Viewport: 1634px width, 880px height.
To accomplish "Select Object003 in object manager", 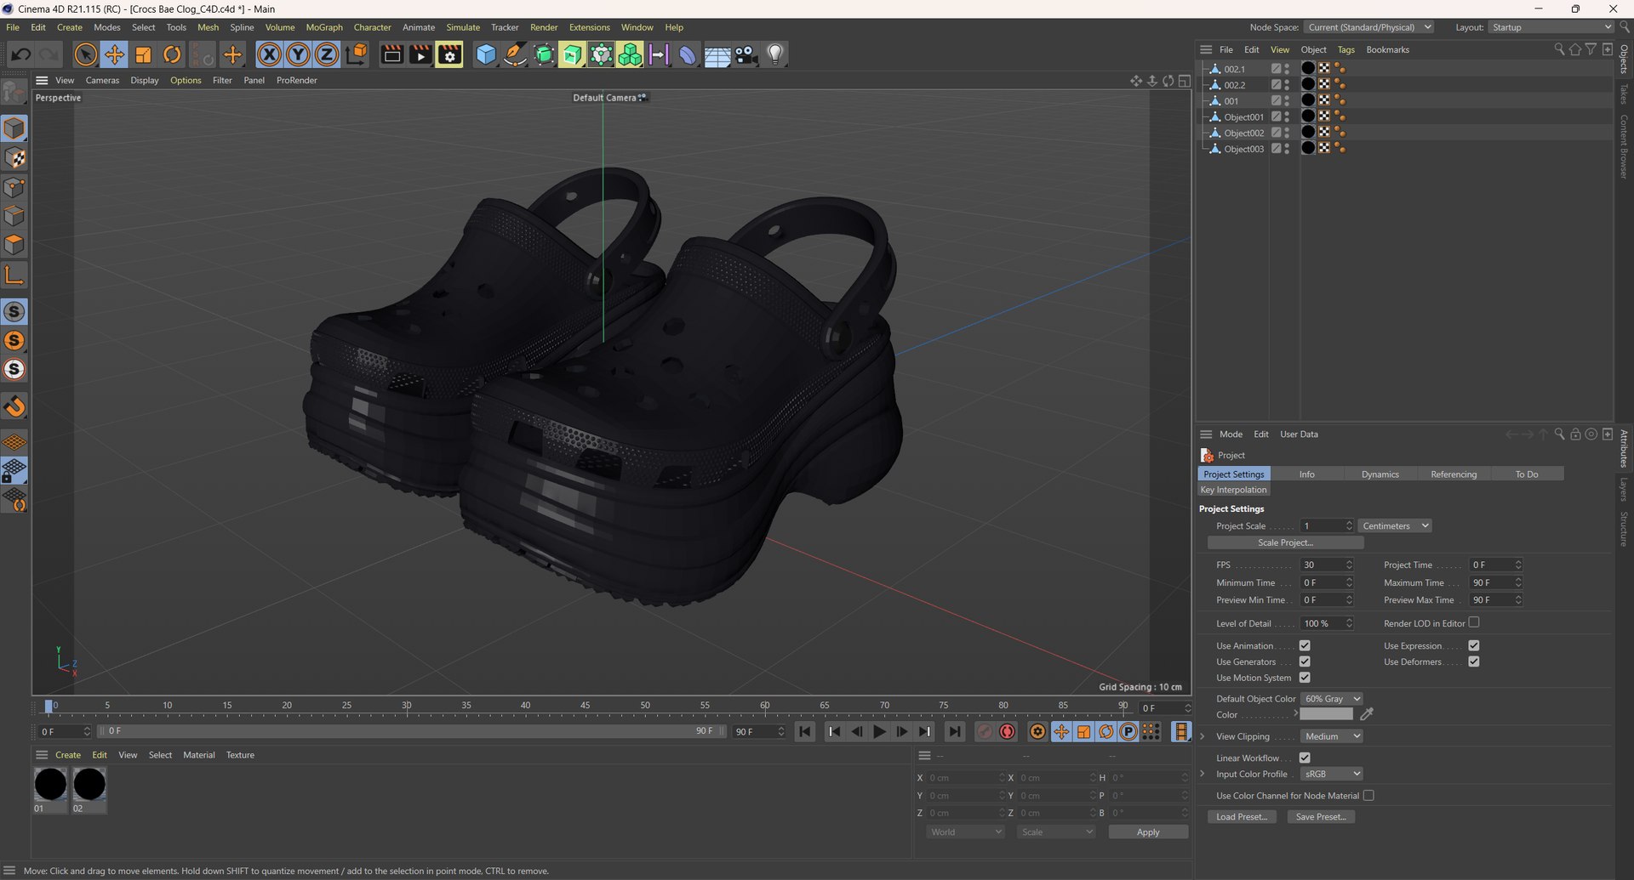I will pos(1243,149).
